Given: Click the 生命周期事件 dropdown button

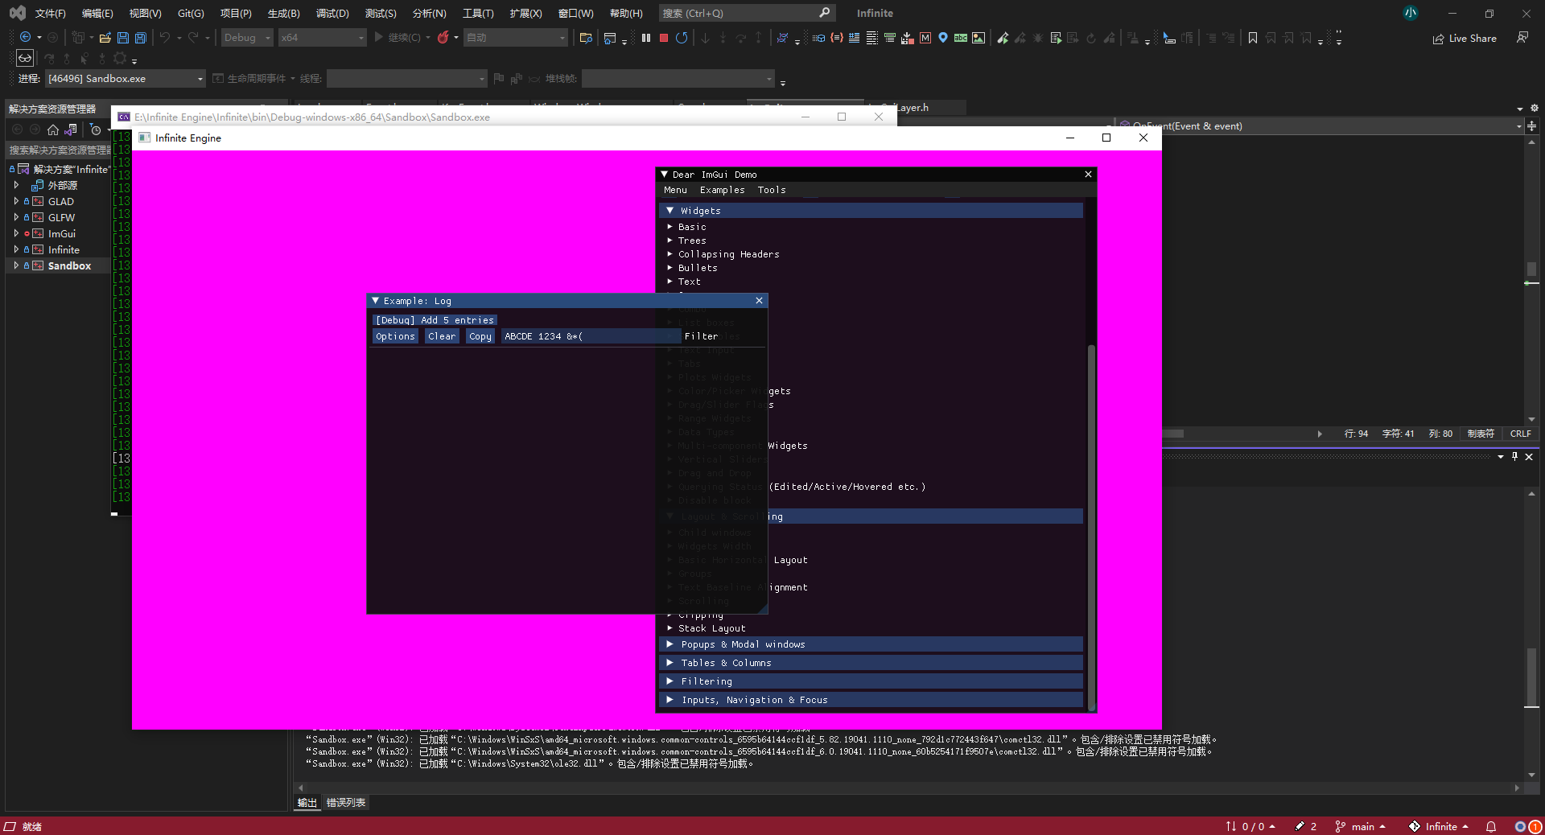Looking at the screenshot, I should (253, 78).
